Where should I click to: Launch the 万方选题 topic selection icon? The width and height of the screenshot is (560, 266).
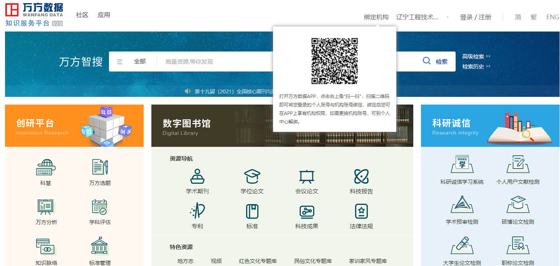pyautogui.click(x=100, y=168)
